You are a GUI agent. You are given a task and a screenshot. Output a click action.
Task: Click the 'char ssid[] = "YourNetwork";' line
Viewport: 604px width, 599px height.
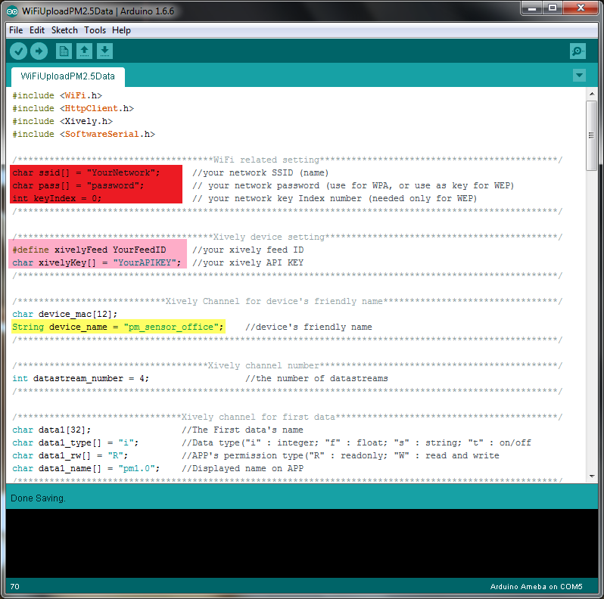(86, 173)
